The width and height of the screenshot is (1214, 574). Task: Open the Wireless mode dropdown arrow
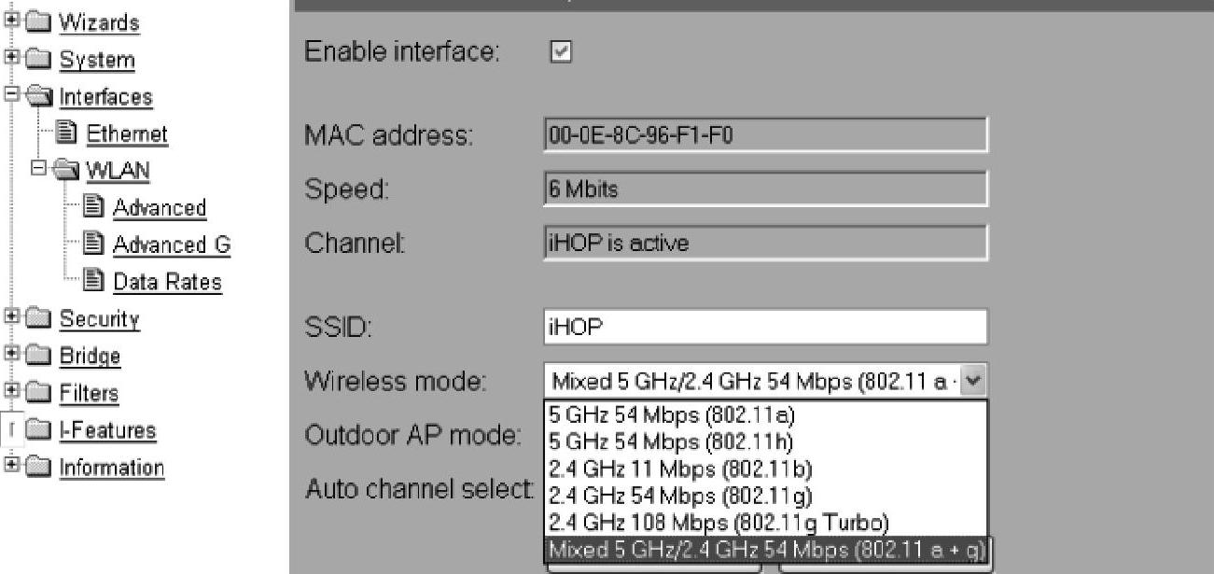pos(974,382)
